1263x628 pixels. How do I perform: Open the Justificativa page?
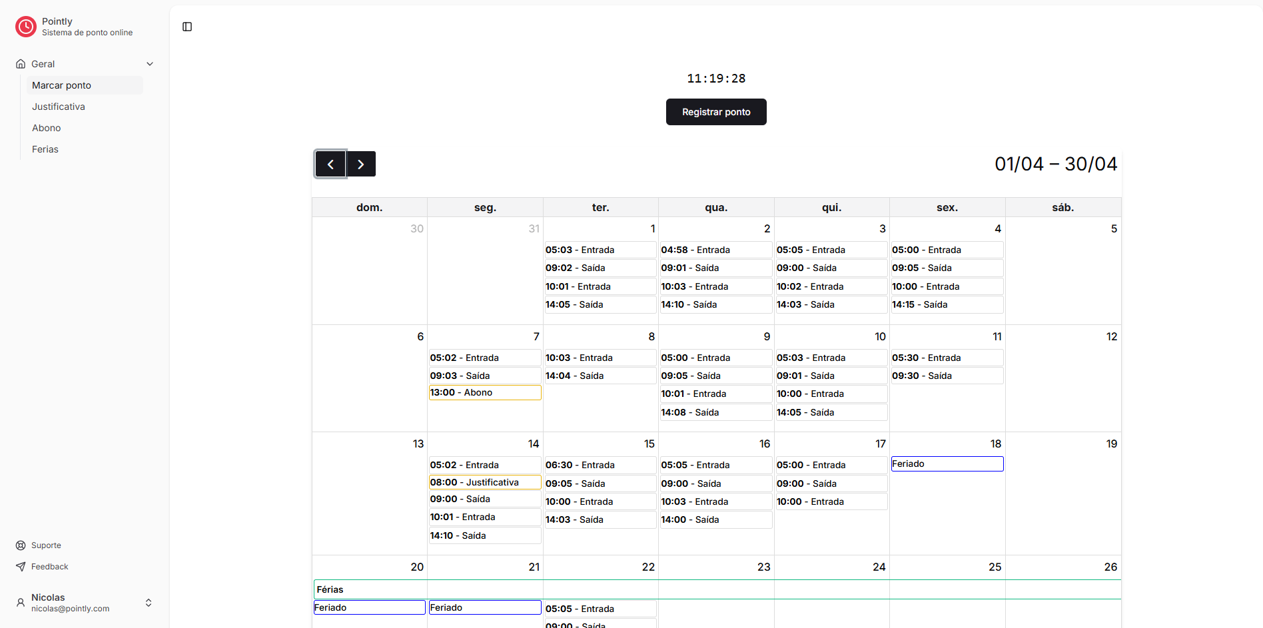coord(59,107)
